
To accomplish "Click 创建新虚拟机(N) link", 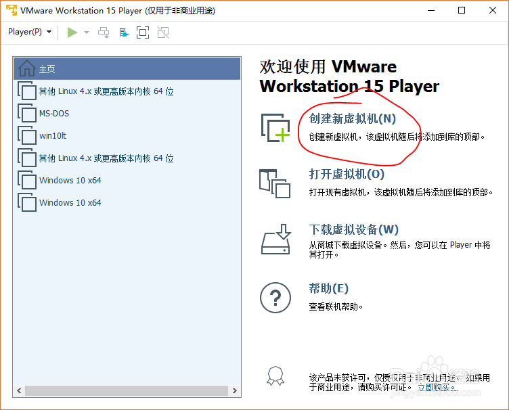I will click(x=352, y=118).
